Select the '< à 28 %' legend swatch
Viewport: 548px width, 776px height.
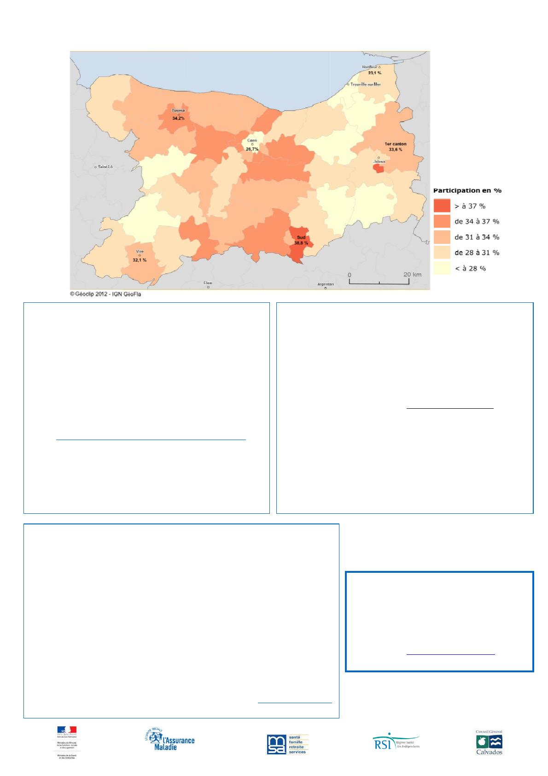coord(442,268)
